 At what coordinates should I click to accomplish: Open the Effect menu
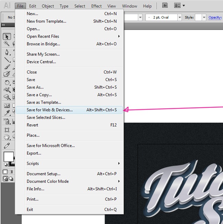[x=96, y=6]
